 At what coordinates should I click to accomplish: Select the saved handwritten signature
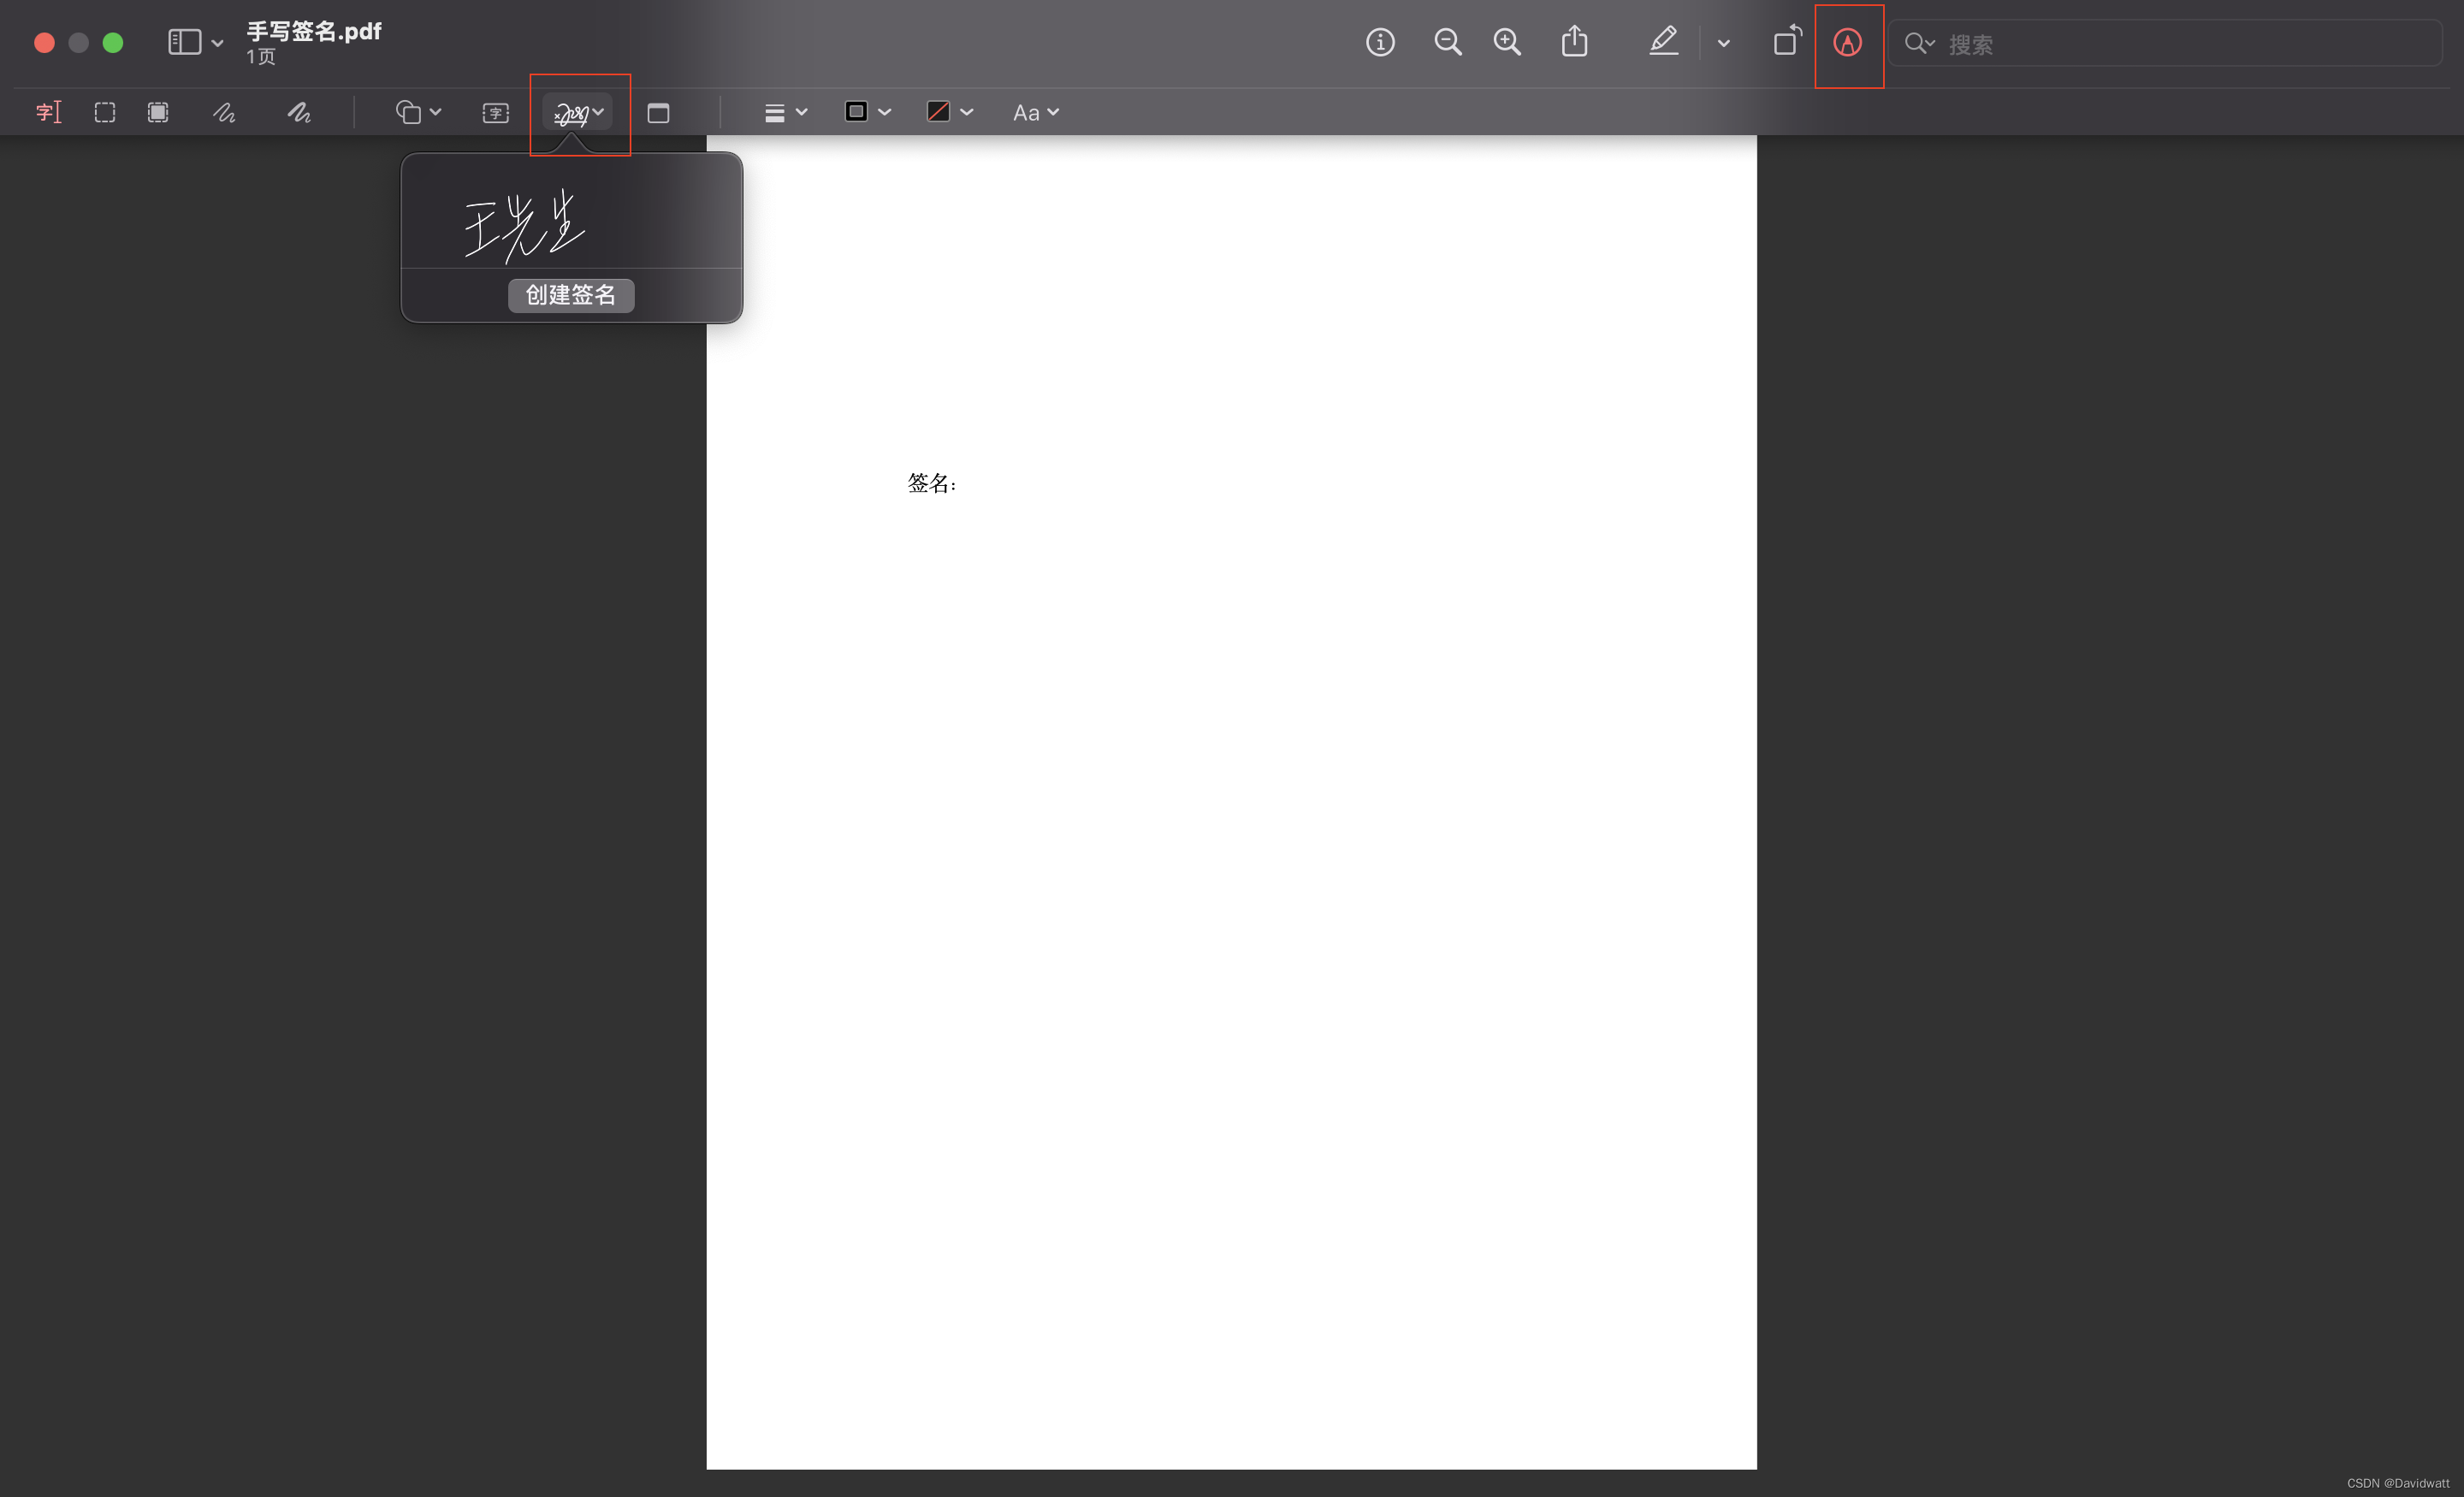[x=525, y=225]
